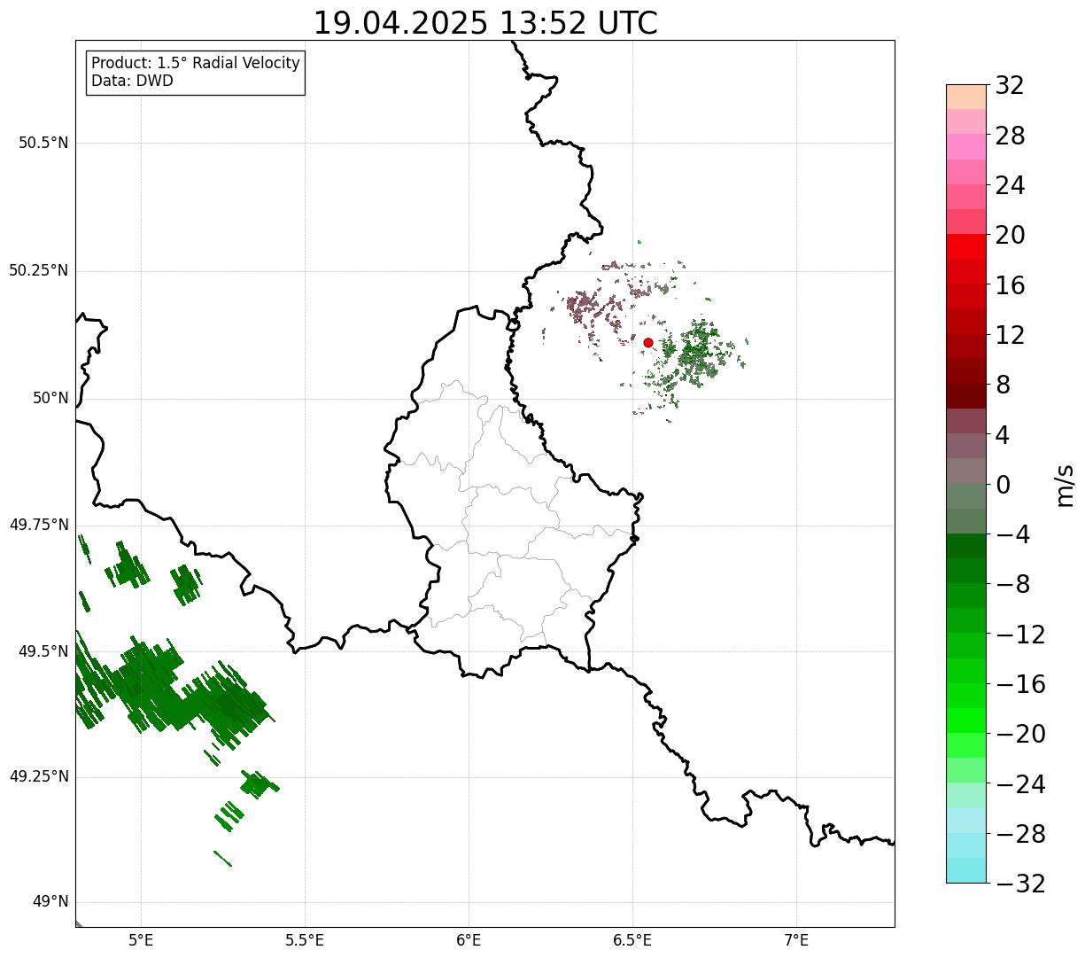Click the 'Data: DWD' text line
The width and height of the screenshot is (1085, 958).
click(x=132, y=82)
